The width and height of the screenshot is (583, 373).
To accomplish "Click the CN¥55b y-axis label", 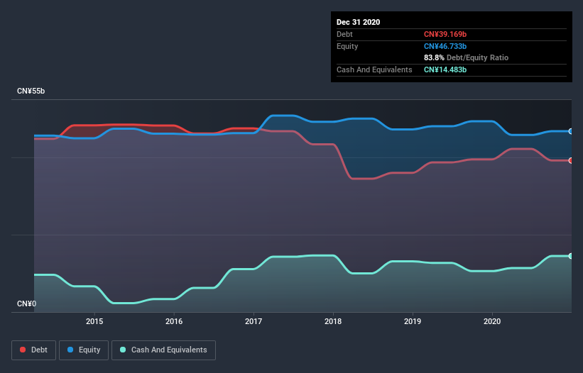I will coord(31,91).
